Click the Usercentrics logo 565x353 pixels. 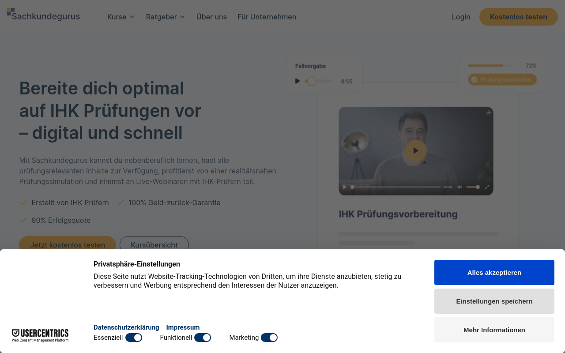click(40, 334)
